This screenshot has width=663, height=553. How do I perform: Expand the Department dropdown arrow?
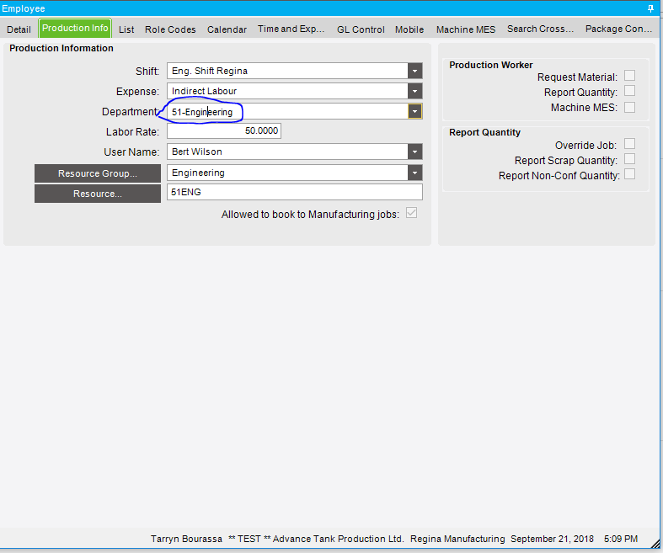tap(414, 112)
